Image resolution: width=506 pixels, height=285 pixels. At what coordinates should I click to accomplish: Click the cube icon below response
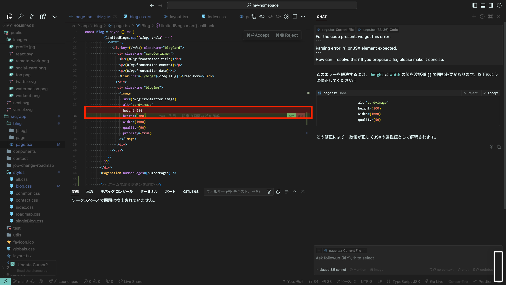[492, 147]
